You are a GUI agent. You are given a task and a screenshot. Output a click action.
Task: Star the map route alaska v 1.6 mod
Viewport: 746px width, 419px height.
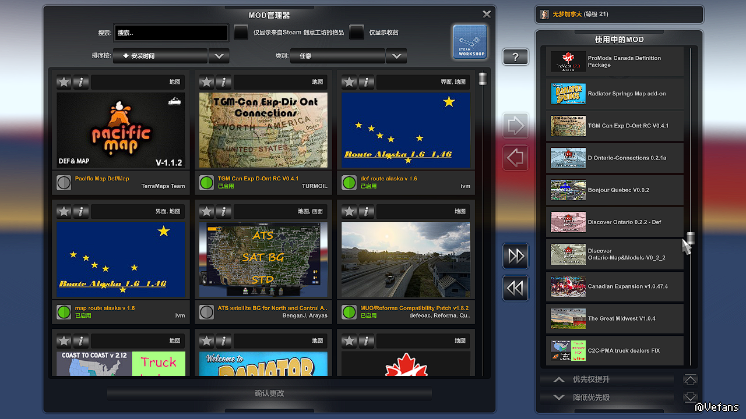pos(64,211)
